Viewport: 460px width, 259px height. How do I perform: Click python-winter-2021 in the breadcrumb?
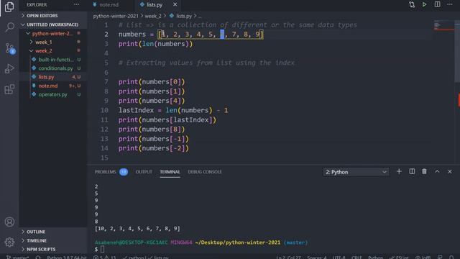tap(116, 16)
